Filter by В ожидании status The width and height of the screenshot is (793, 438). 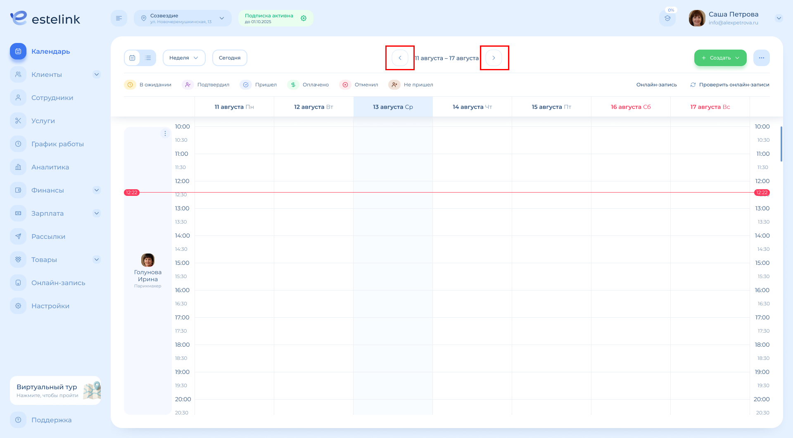[x=148, y=85]
